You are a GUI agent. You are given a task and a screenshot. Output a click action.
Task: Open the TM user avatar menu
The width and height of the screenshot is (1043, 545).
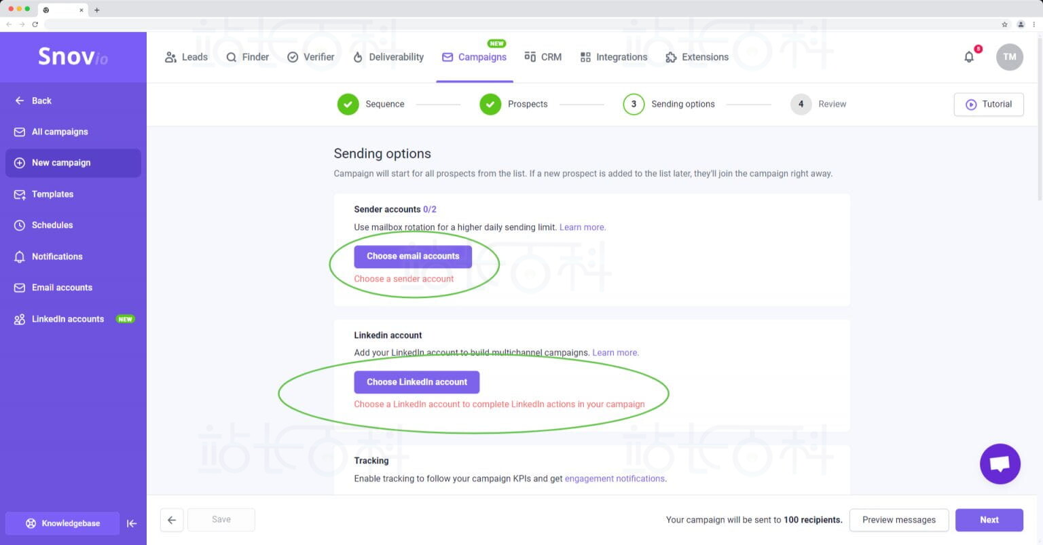tap(1010, 57)
